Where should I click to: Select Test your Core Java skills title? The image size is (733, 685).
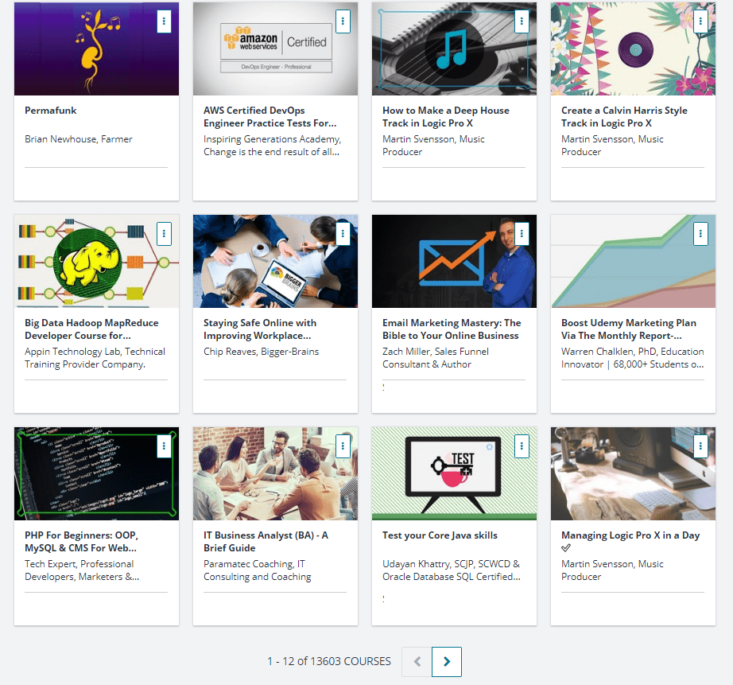pos(440,535)
